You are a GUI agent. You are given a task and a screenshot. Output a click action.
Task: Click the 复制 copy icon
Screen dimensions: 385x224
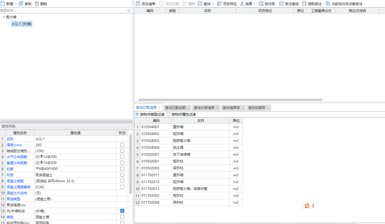coord(21,4)
